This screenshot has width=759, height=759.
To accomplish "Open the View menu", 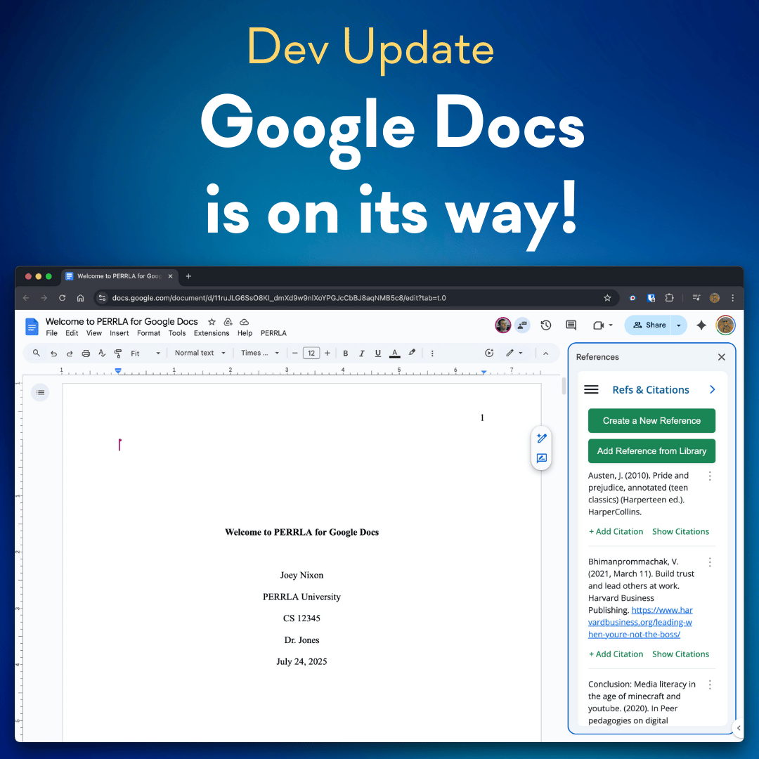I will point(94,333).
